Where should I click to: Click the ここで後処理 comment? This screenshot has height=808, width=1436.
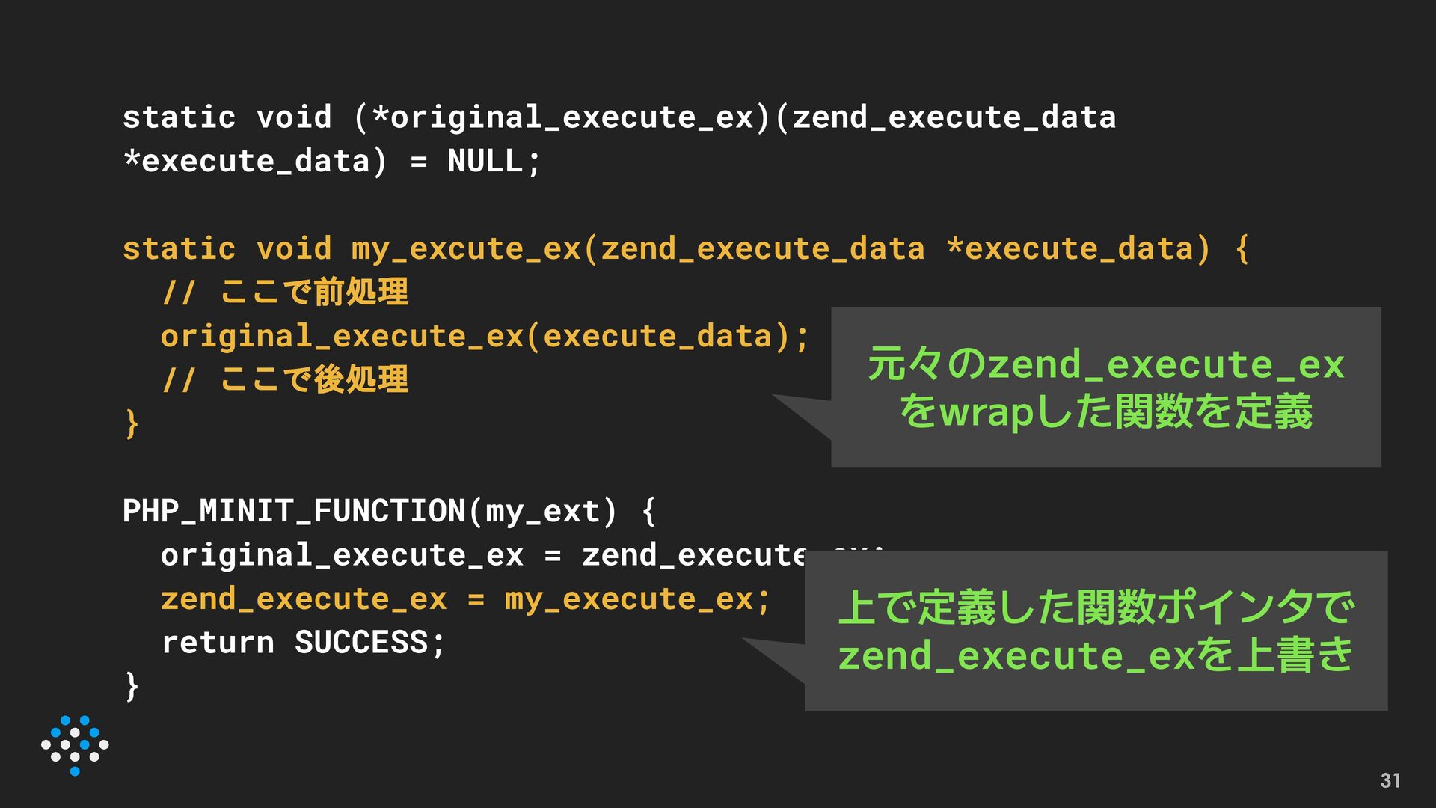(285, 379)
